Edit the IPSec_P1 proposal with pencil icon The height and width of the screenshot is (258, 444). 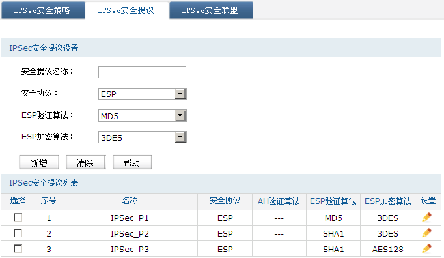(x=426, y=218)
